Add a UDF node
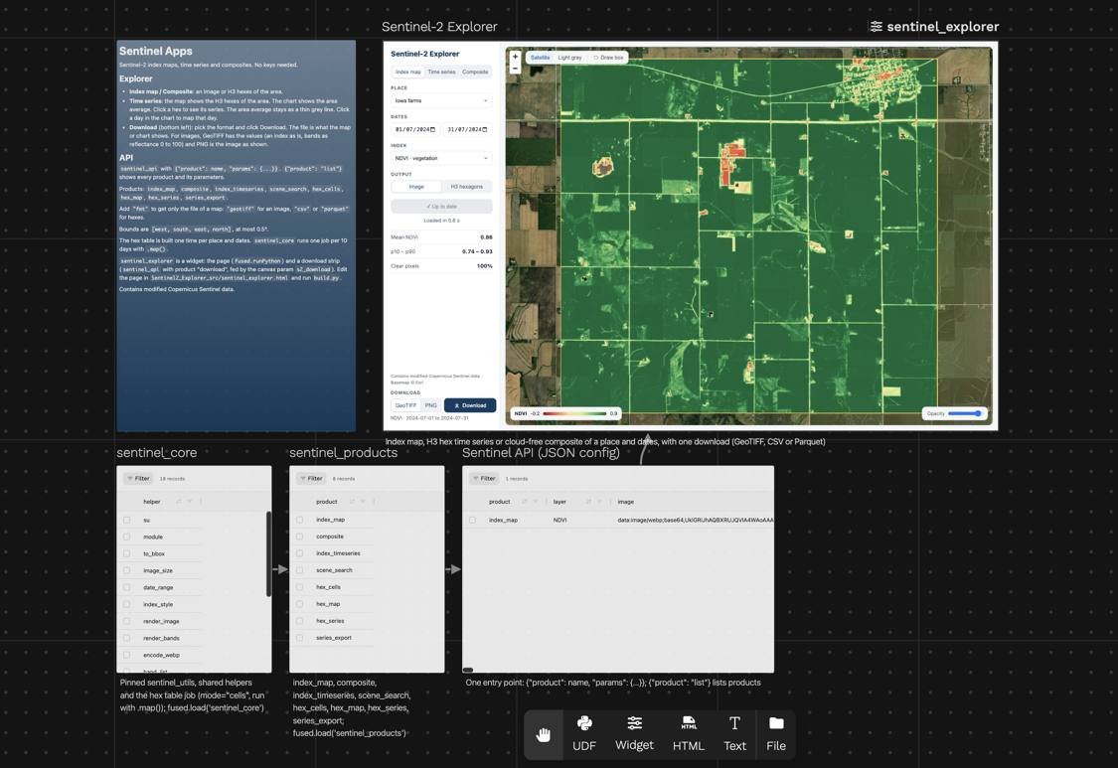 coord(584,734)
